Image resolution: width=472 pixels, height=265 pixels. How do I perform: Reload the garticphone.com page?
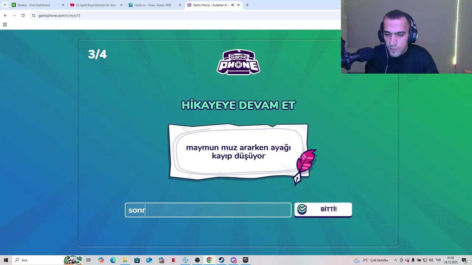23,15
